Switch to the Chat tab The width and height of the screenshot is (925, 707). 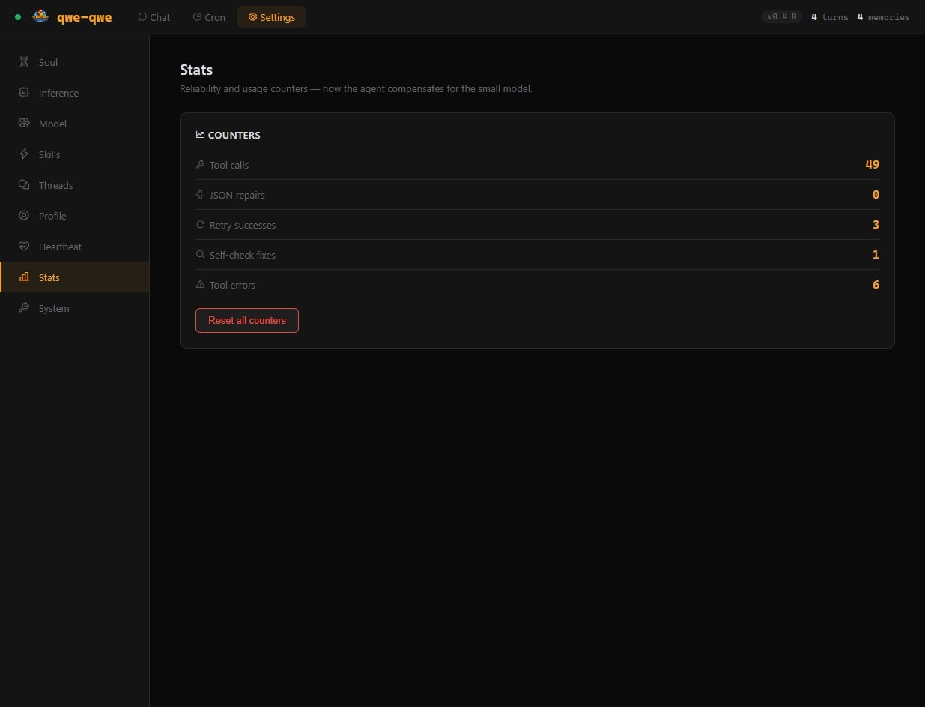tap(154, 17)
